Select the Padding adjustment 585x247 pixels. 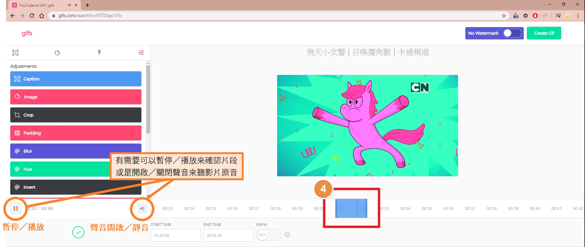point(76,133)
